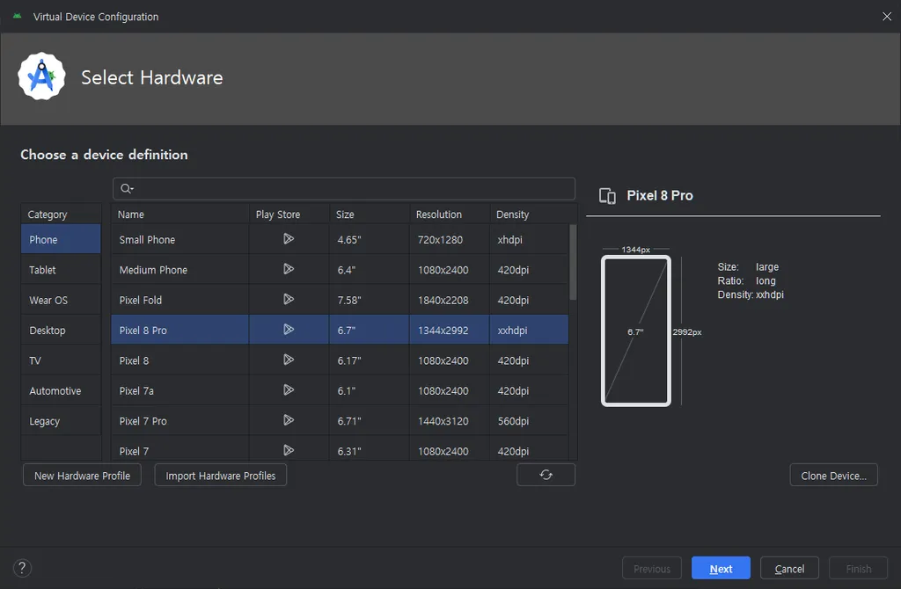Screen dimensions: 901x589
Task: Sort by the Resolution column header
Action: pos(450,215)
